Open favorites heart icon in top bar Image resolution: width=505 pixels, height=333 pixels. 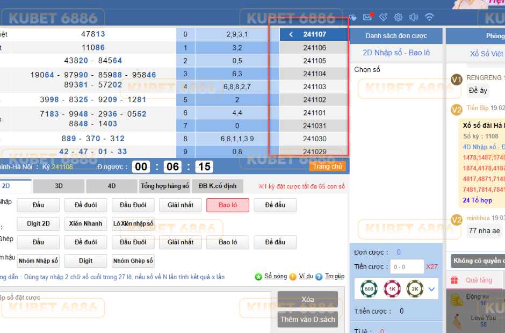pos(352,17)
